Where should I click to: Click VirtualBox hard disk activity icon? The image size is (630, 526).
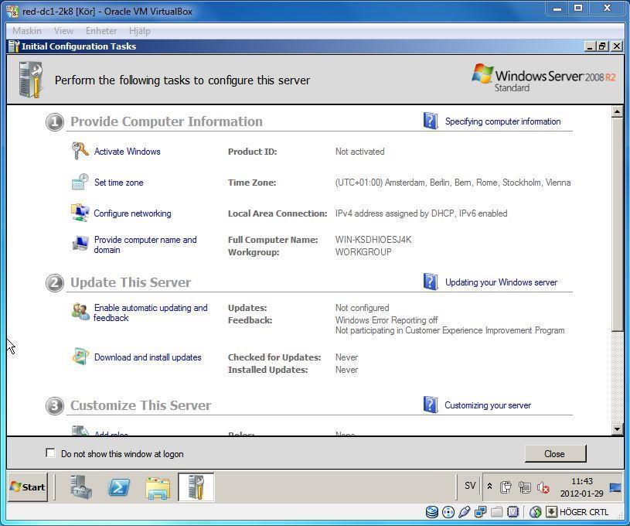(432, 511)
